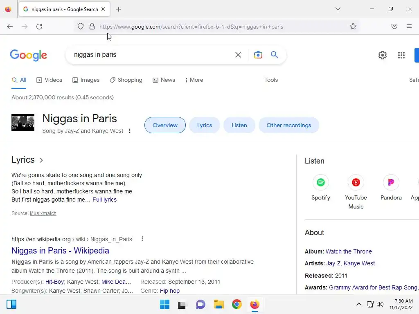The width and height of the screenshot is (419, 314).
Task: Bookmark this page with the star icon
Action: 353,26
